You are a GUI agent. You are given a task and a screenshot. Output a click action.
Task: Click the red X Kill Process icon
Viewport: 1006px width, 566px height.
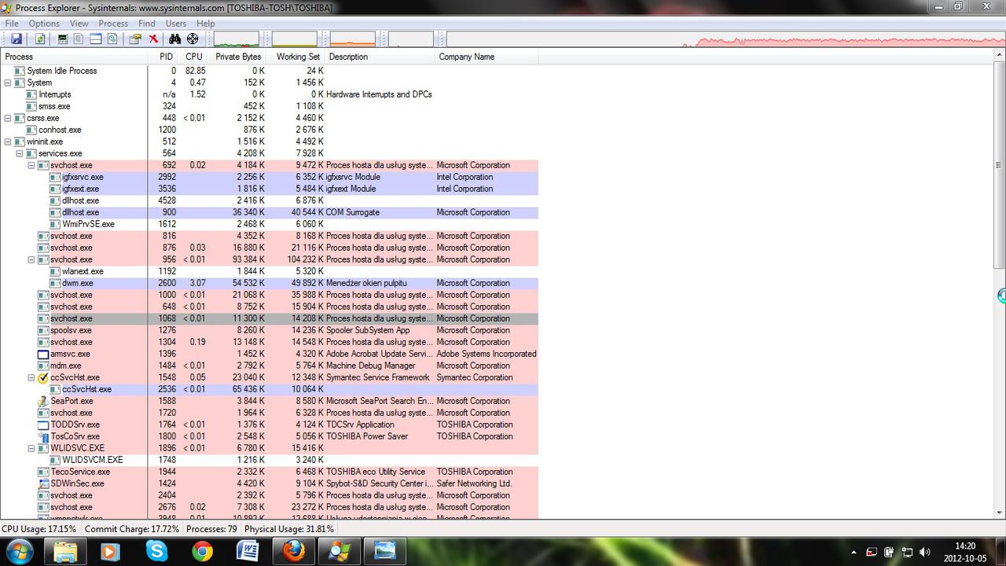pos(153,39)
